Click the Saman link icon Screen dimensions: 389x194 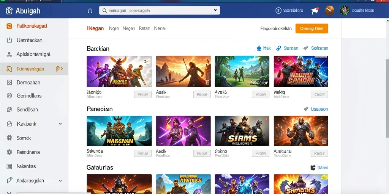pos(278,48)
